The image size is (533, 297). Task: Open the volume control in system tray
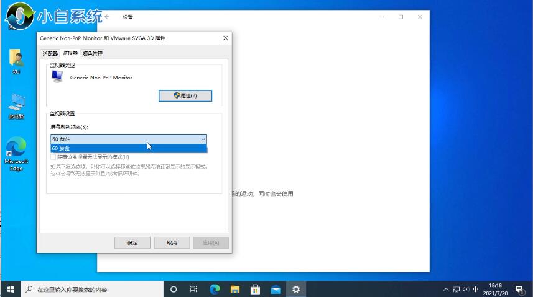click(466, 289)
